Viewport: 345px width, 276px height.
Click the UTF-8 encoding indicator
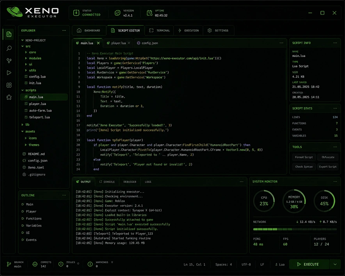click(x=246, y=264)
